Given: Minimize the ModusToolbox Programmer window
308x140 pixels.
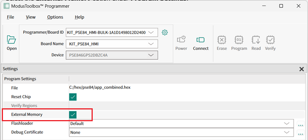Looking at the screenshot, I should (264, 6).
